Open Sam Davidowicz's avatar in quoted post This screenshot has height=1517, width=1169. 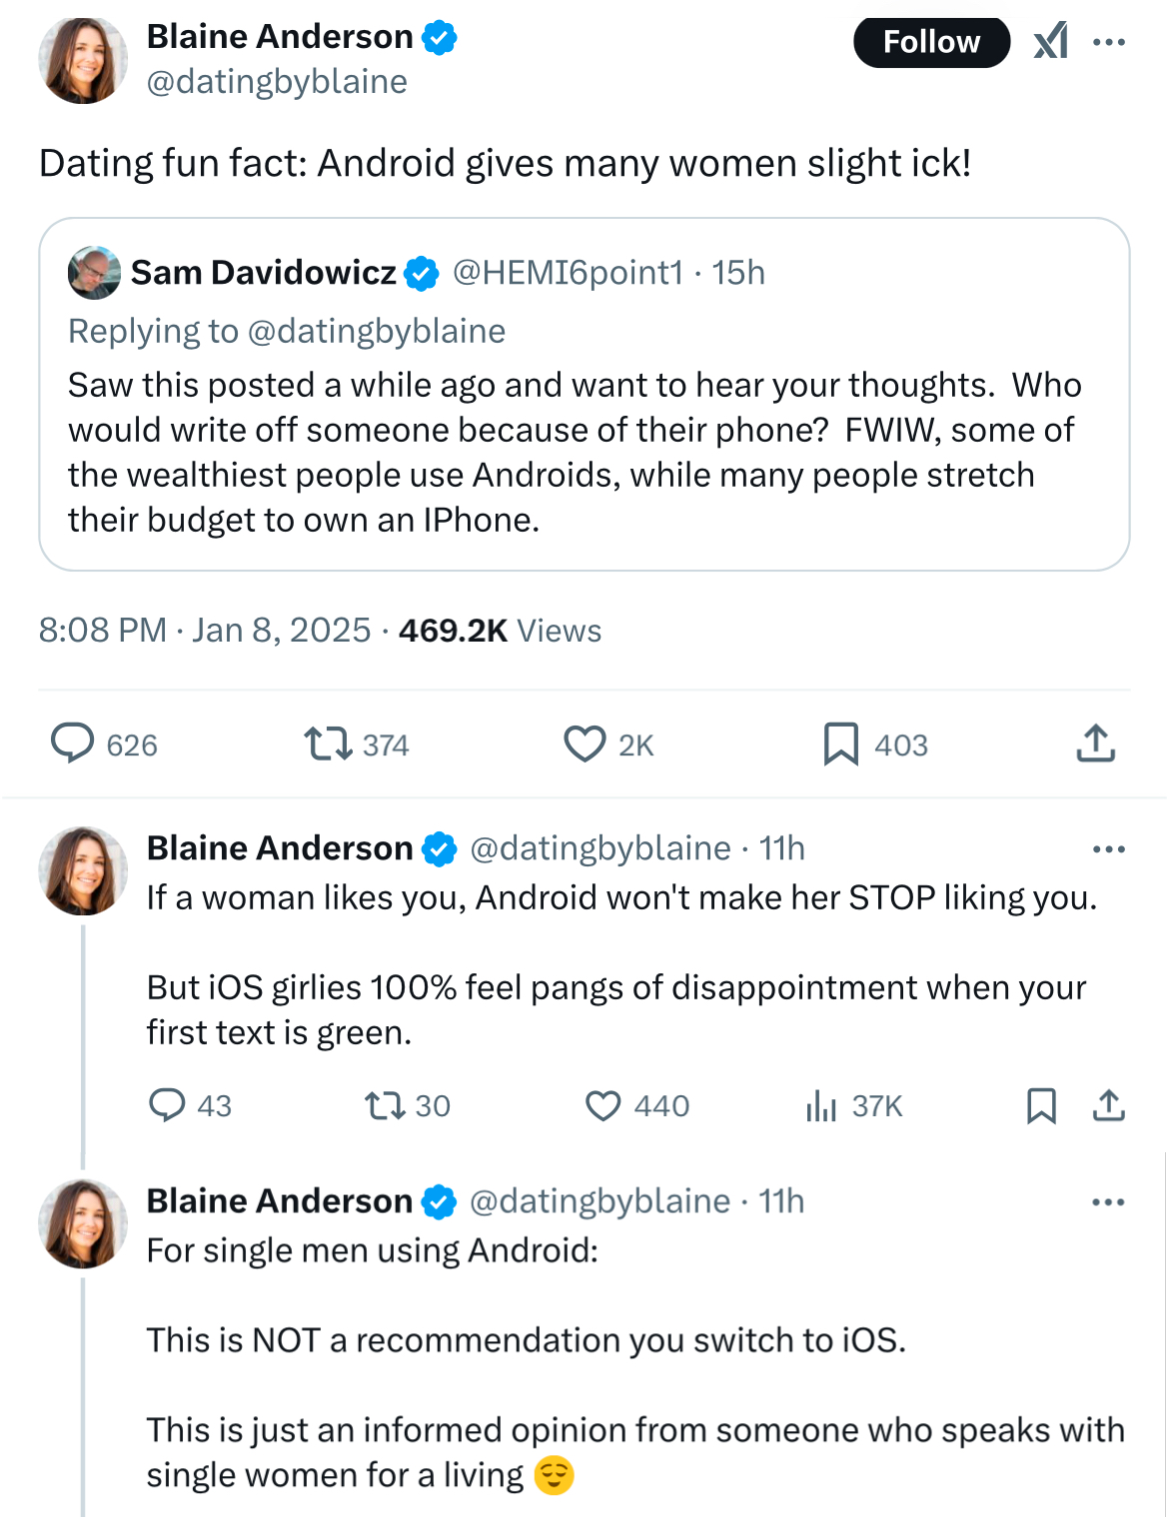[x=94, y=272]
